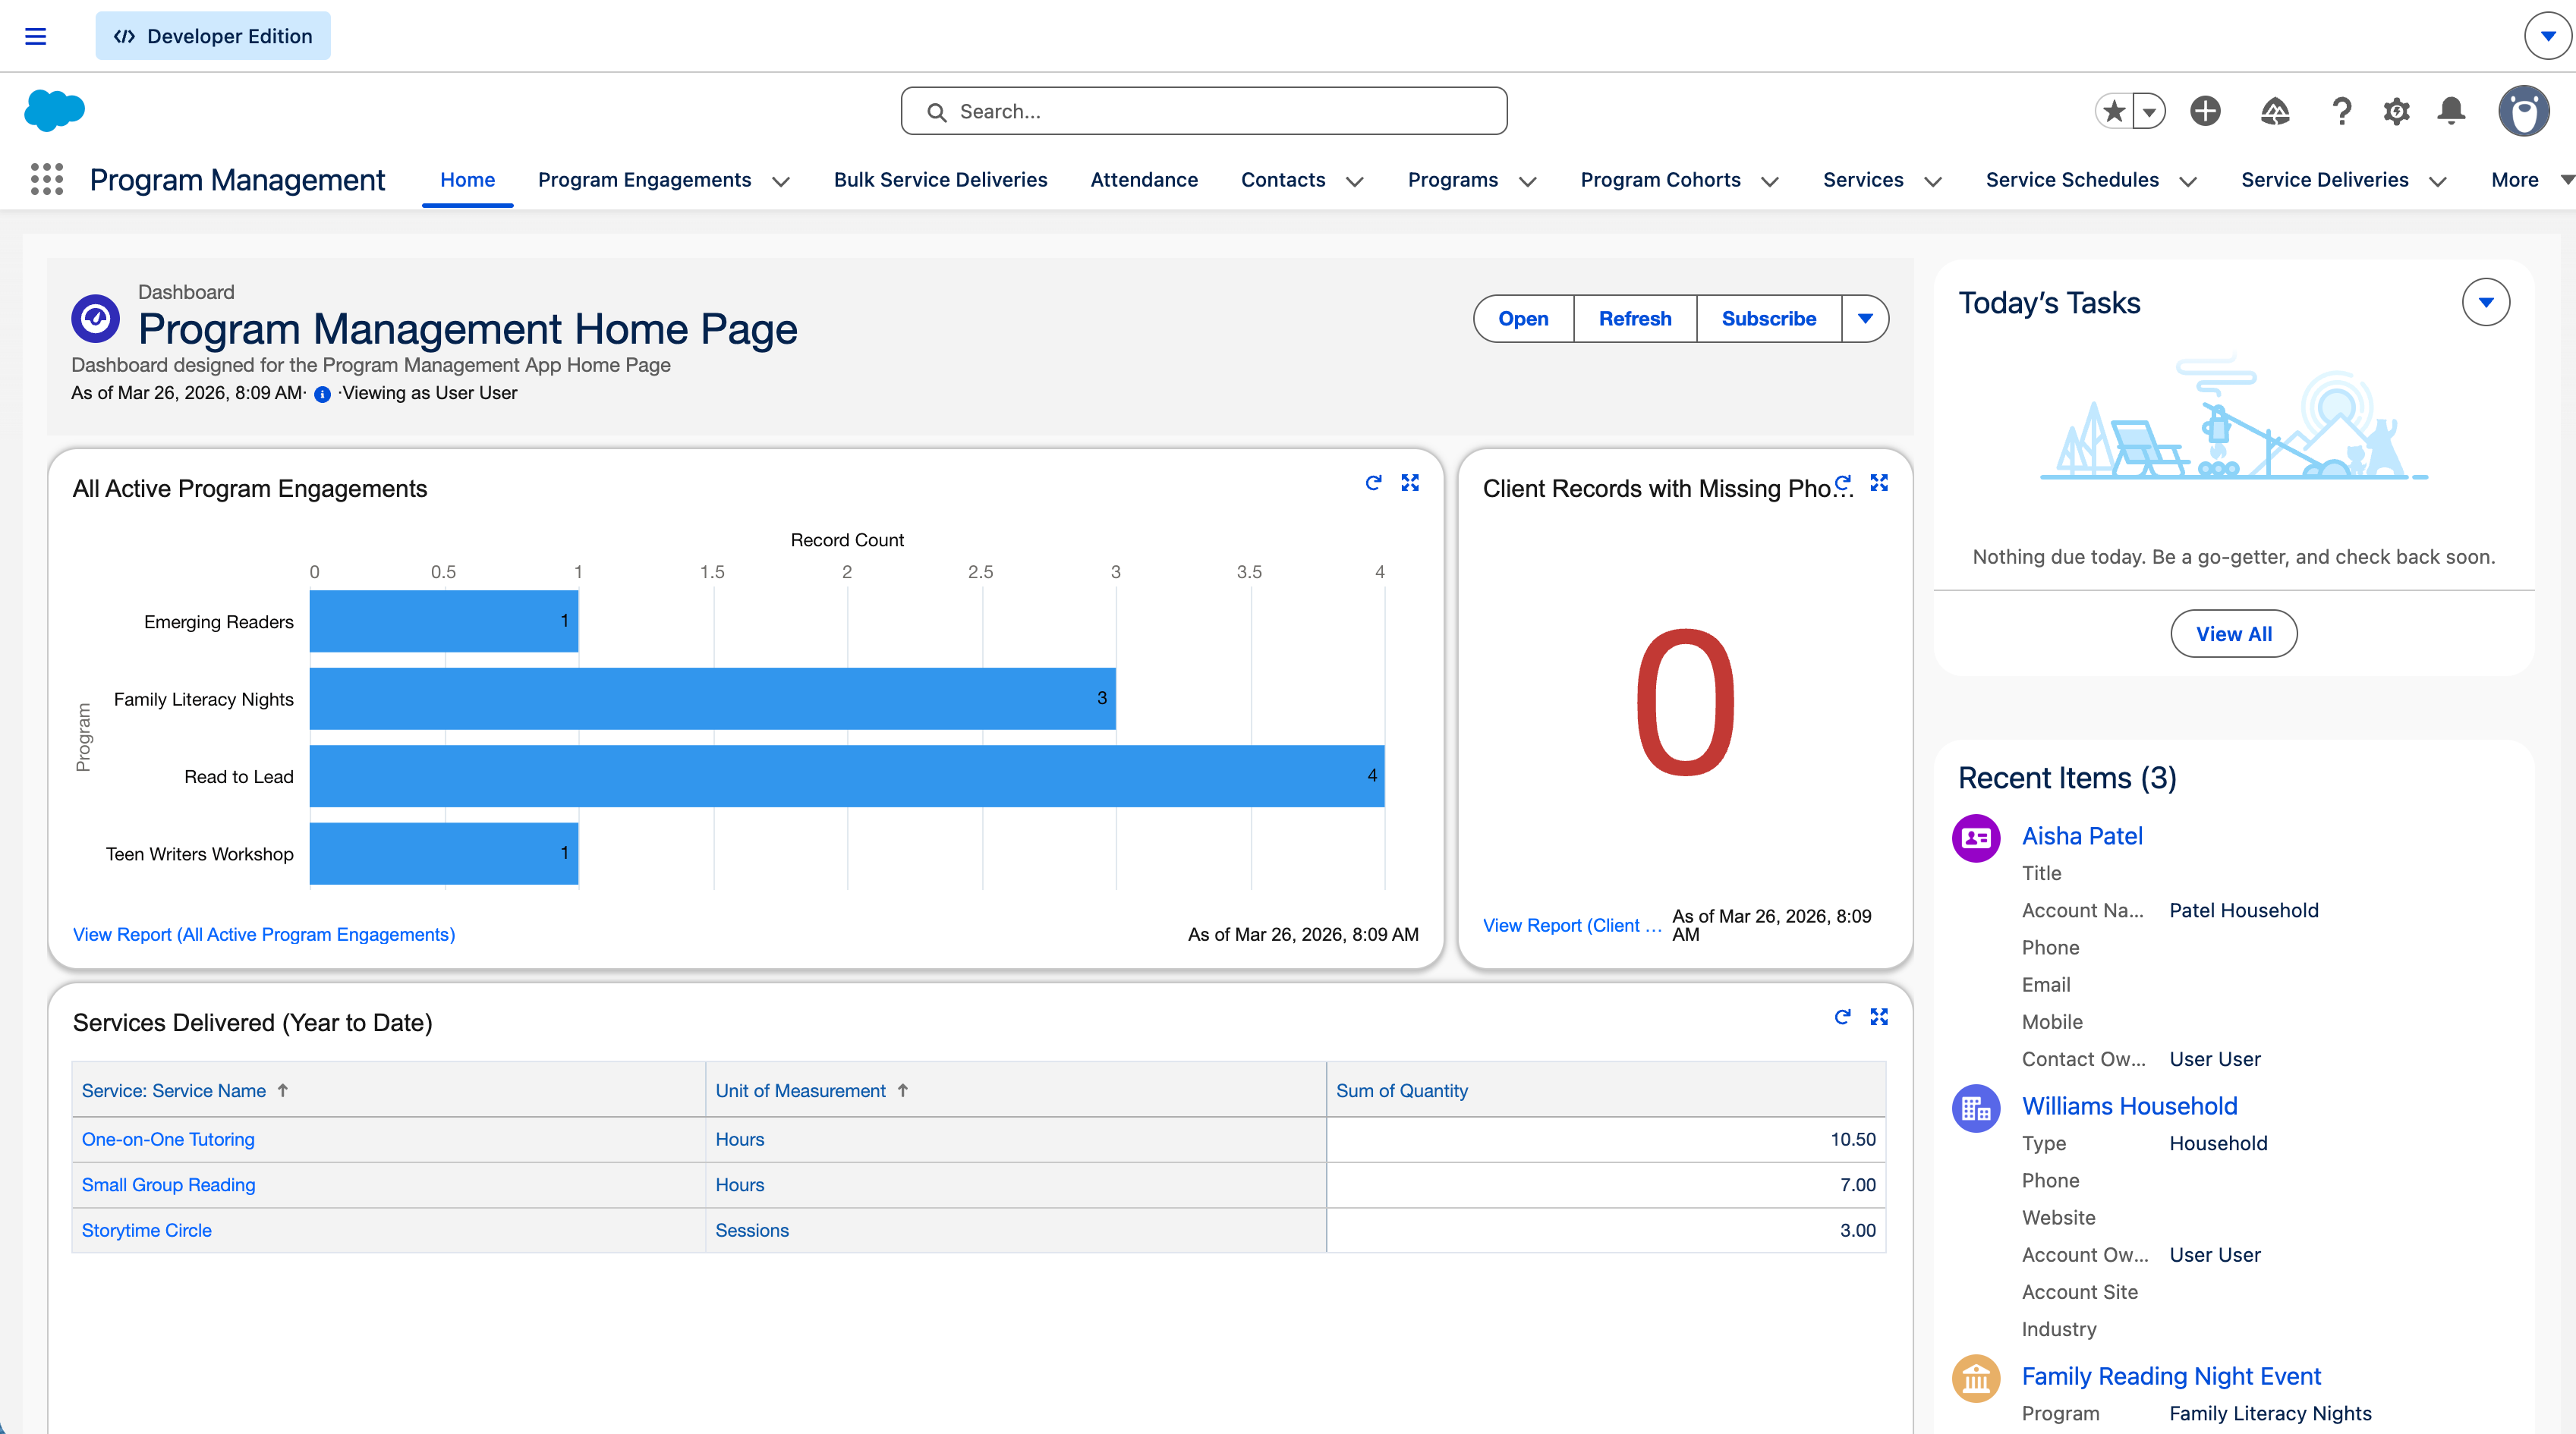
Task: Open the user profile avatar icon
Action: pyautogui.click(x=2524, y=111)
